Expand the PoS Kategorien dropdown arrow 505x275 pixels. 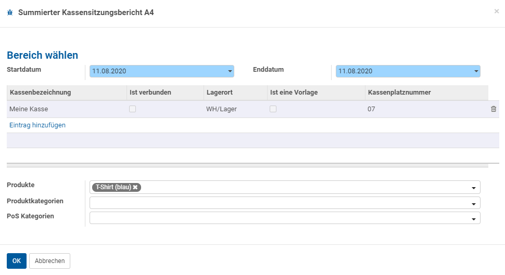473,219
